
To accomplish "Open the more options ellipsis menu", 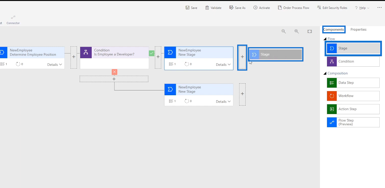I will point(379,8).
